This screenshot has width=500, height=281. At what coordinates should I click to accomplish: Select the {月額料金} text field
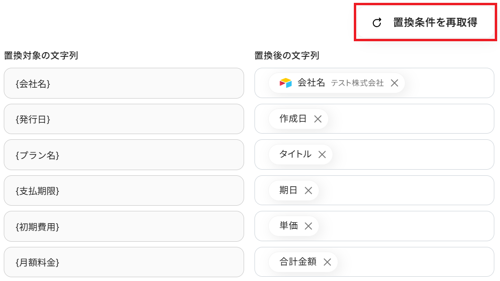pyautogui.click(x=124, y=262)
